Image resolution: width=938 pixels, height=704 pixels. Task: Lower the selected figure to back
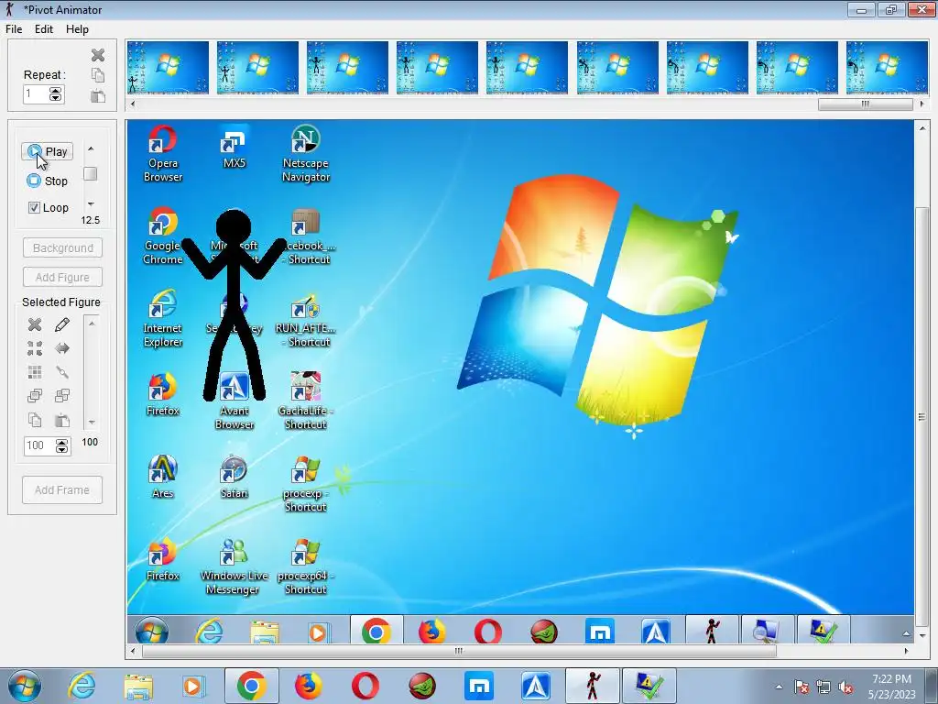62,396
